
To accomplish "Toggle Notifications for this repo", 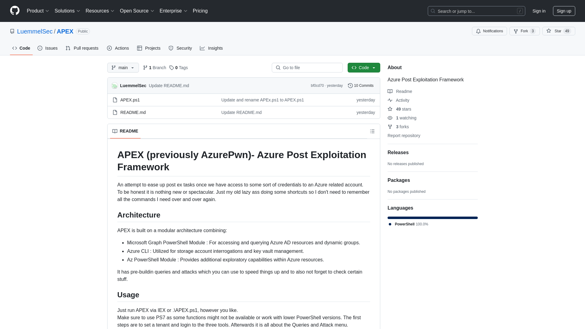I will click(489, 31).
